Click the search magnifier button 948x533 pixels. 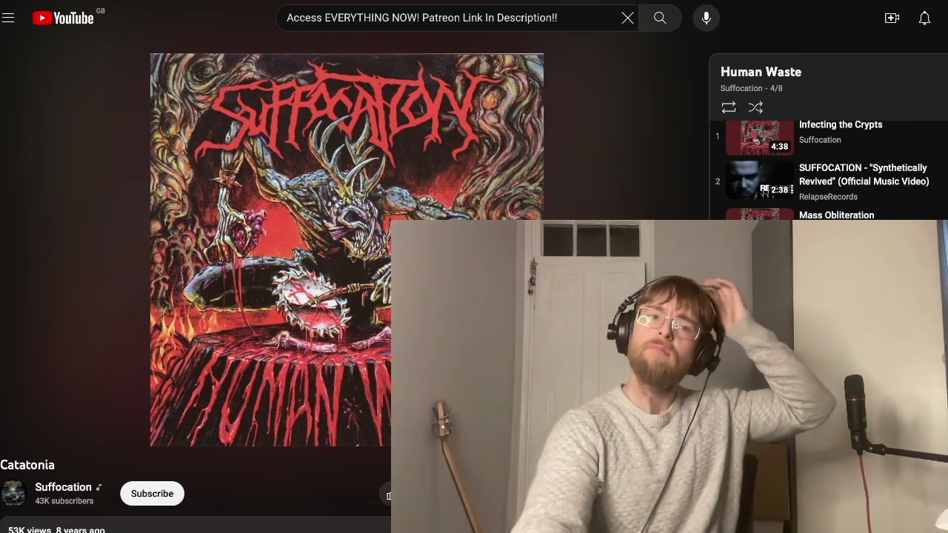(x=660, y=18)
